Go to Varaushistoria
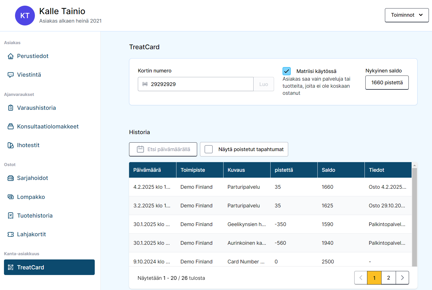Image resolution: width=432 pixels, height=290 pixels. coord(49,108)
